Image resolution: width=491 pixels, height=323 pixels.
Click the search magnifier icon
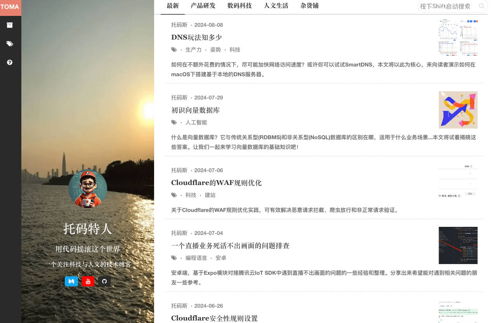(x=481, y=6)
